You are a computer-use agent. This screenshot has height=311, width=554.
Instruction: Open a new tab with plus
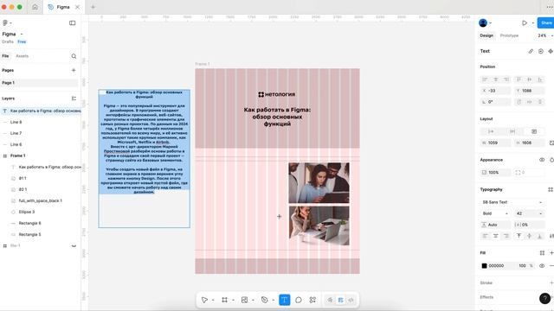tap(93, 7)
